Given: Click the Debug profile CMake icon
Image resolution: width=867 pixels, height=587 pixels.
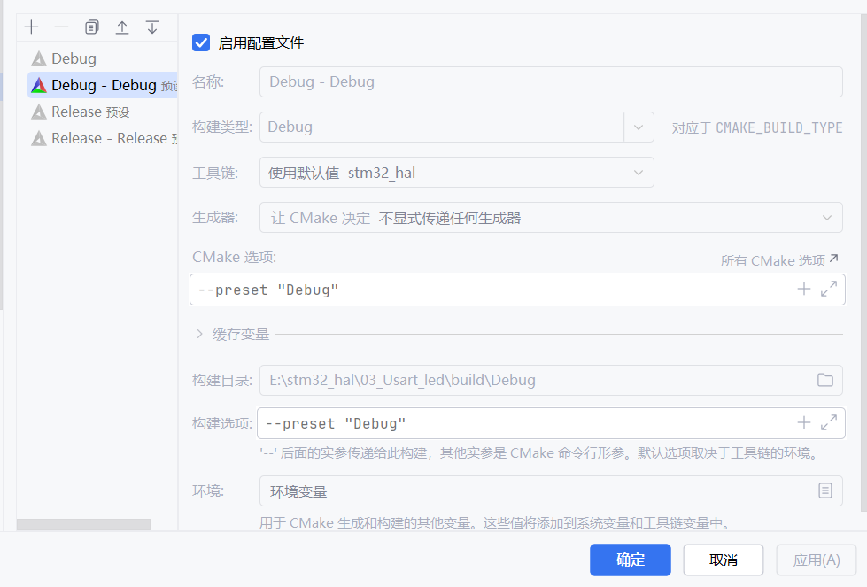Looking at the screenshot, I should 39,58.
